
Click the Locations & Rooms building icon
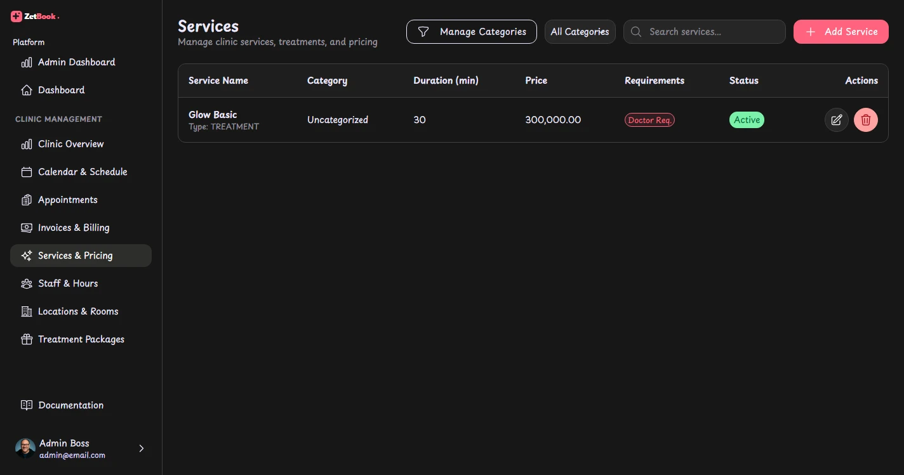tap(27, 311)
